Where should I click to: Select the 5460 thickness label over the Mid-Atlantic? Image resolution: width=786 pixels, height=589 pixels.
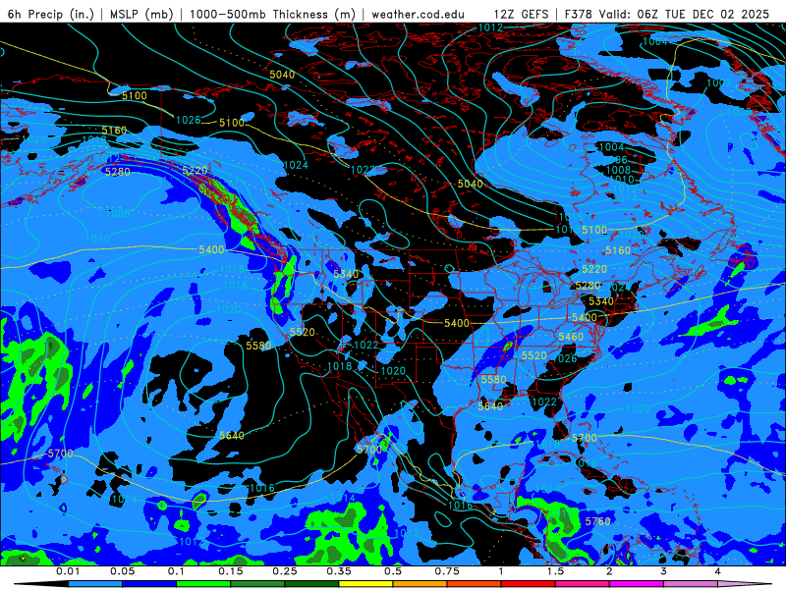click(x=571, y=337)
